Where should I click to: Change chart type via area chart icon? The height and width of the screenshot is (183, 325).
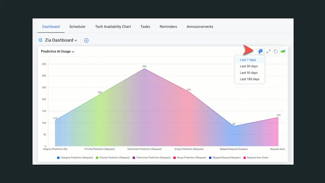point(283,51)
